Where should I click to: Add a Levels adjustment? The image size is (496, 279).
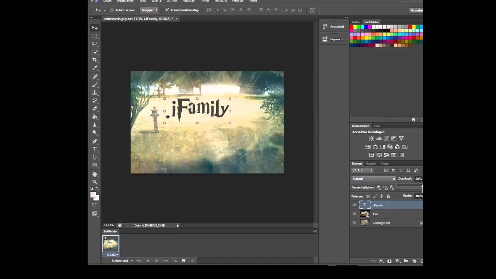tap(379, 138)
